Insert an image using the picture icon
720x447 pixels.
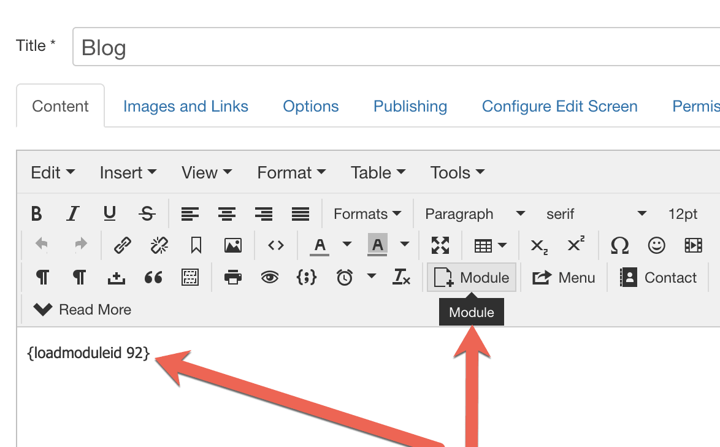[232, 246]
